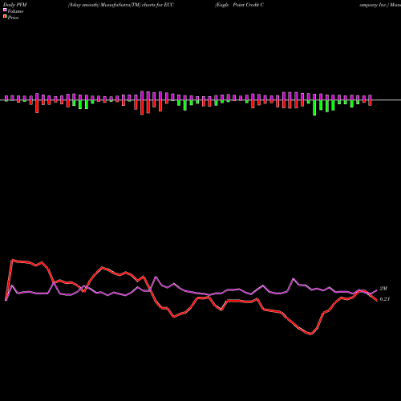Image resolution: width=401 pixels, height=401 pixels.
Task: Click the '6.21' price value label
Action: tap(385, 299)
